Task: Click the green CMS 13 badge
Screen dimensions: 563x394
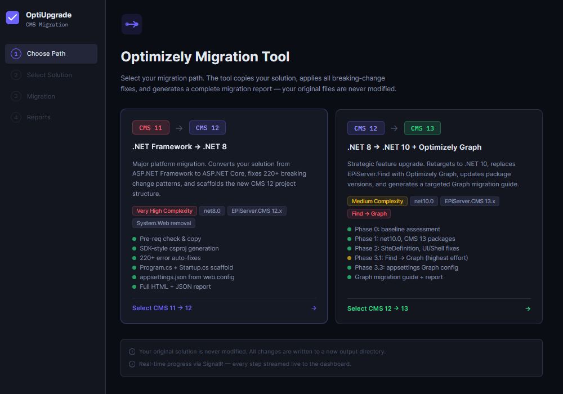Action: coord(422,128)
